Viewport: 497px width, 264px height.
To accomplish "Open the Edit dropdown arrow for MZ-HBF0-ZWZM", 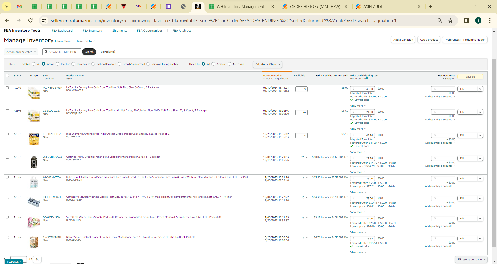I will (480, 89).
